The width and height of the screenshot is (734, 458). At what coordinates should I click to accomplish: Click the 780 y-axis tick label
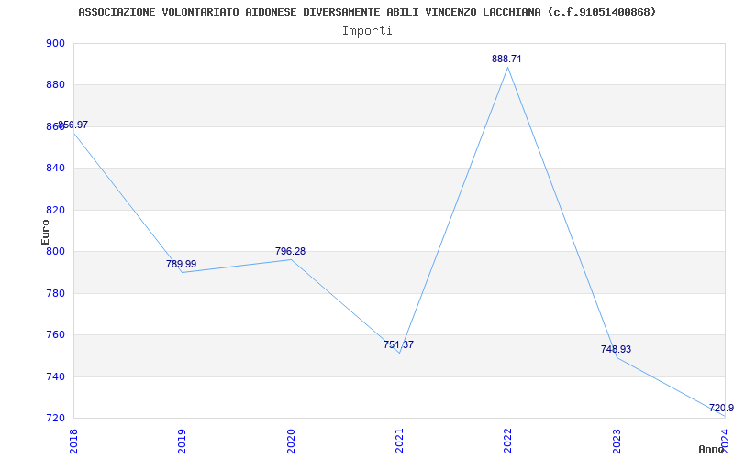click(x=55, y=293)
